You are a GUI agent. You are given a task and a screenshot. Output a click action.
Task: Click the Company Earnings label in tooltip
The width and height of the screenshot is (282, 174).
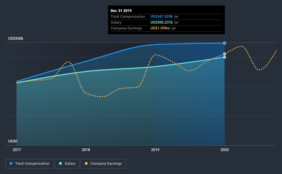tap(126, 28)
